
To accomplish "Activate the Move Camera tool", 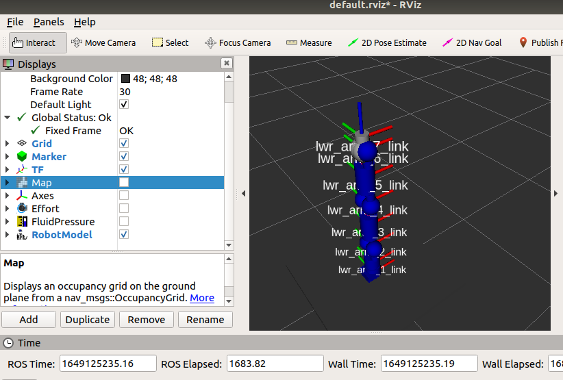I will point(103,42).
